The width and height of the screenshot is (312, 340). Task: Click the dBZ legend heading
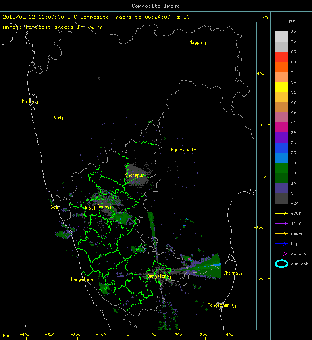(x=291, y=22)
